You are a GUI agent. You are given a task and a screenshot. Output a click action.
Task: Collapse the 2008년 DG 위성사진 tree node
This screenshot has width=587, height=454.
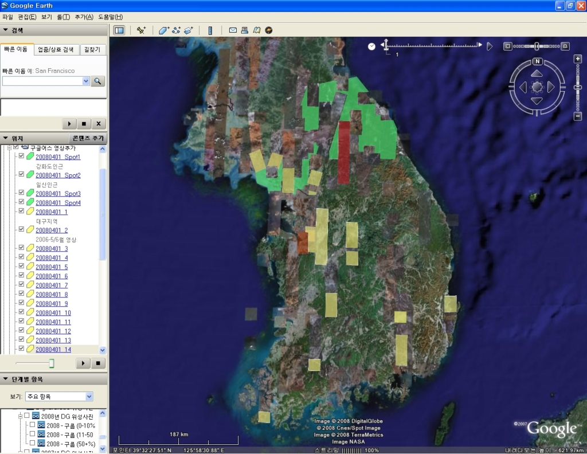coord(20,416)
